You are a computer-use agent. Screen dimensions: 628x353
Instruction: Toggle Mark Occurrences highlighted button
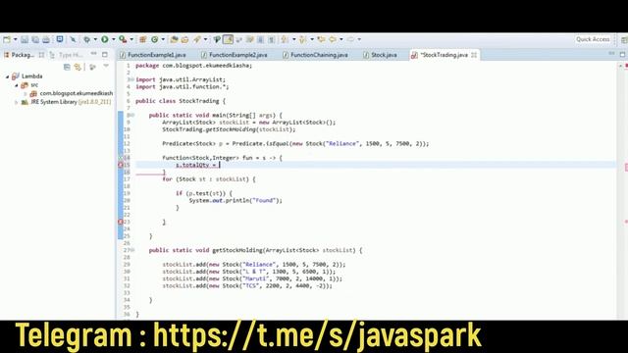tap(228, 39)
